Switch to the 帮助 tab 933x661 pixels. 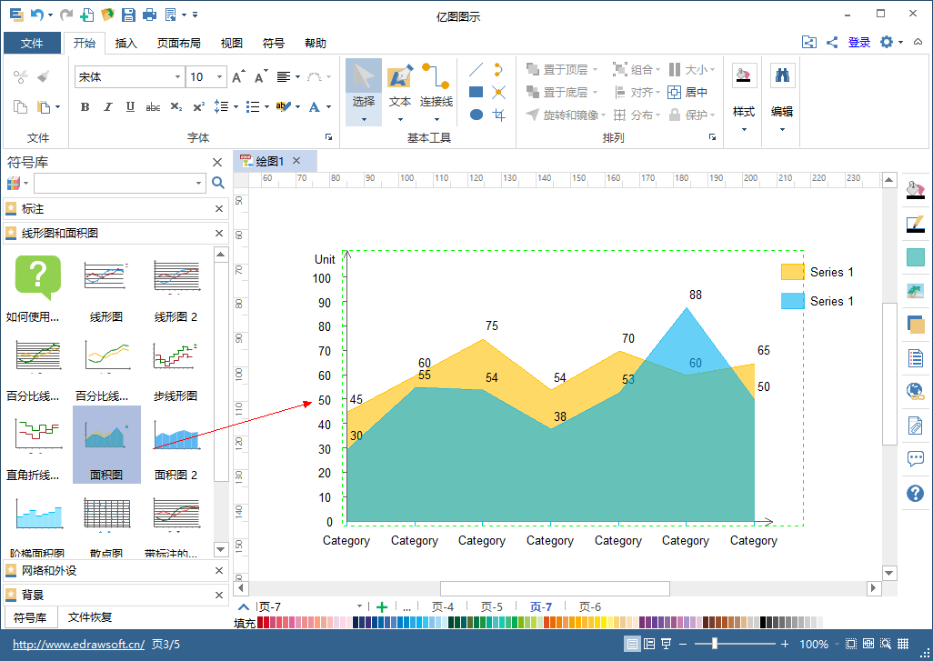(x=316, y=43)
